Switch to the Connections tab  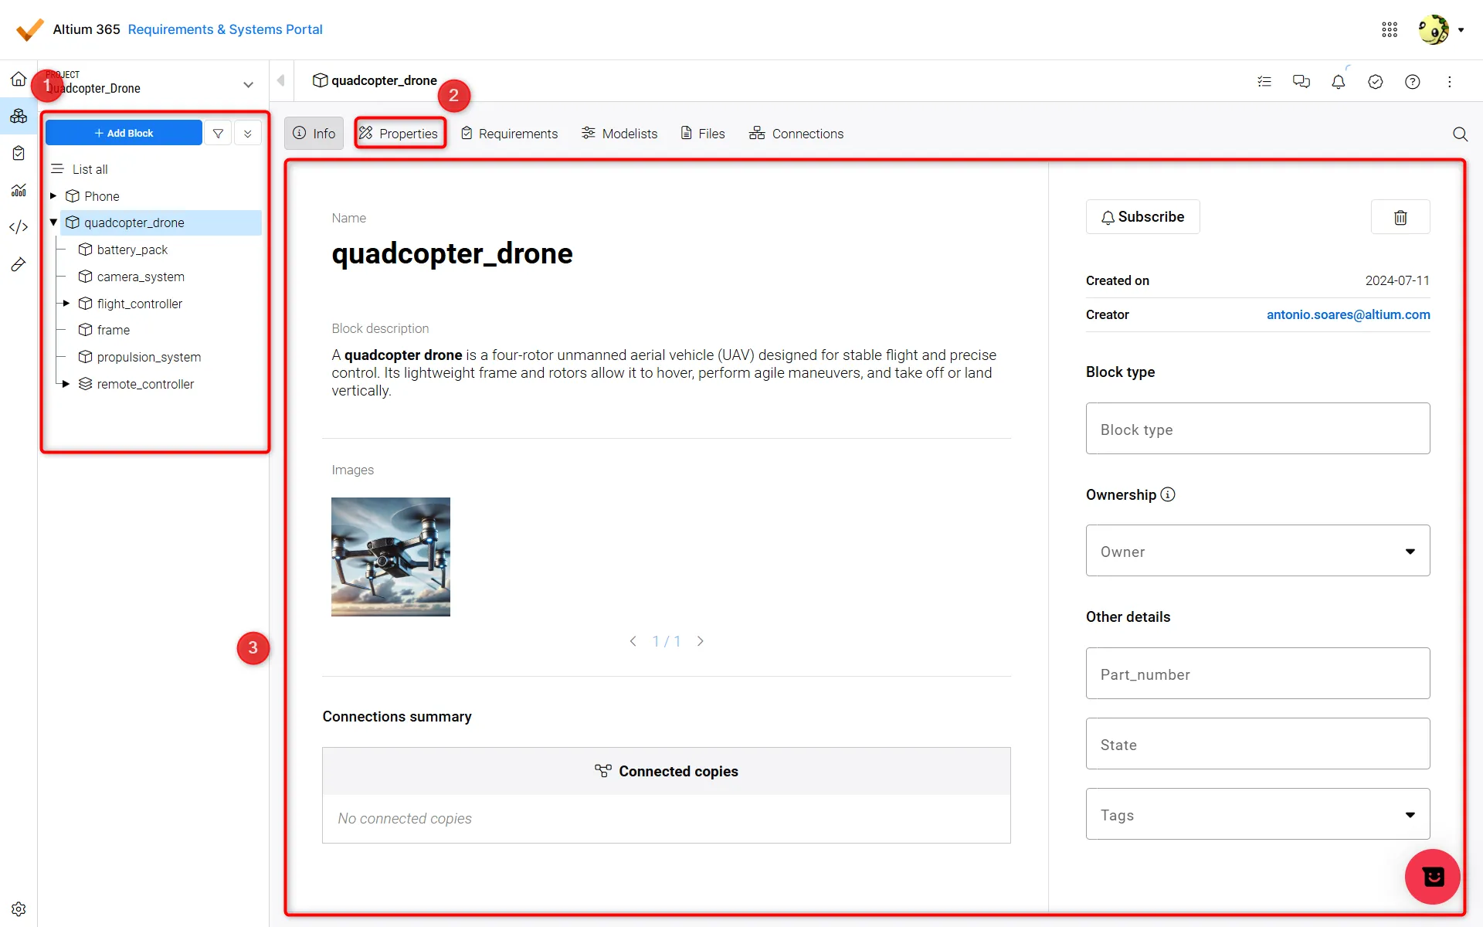tap(796, 134)
